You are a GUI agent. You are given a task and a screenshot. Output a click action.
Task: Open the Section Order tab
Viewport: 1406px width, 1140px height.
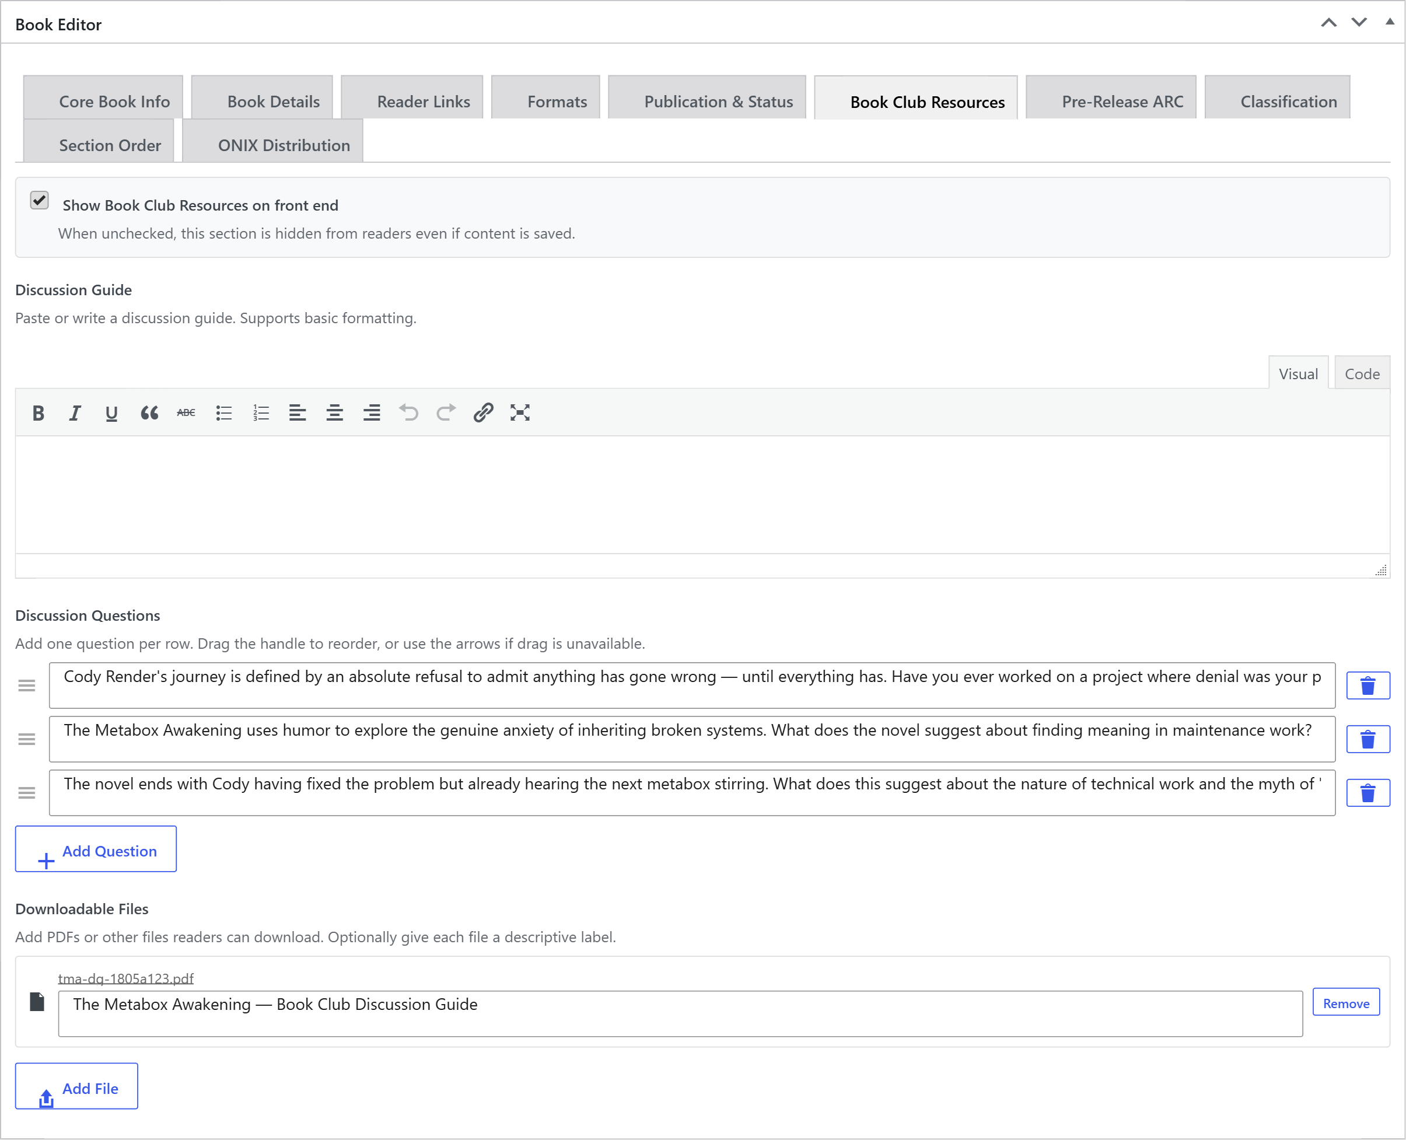(x=99, y=141)
